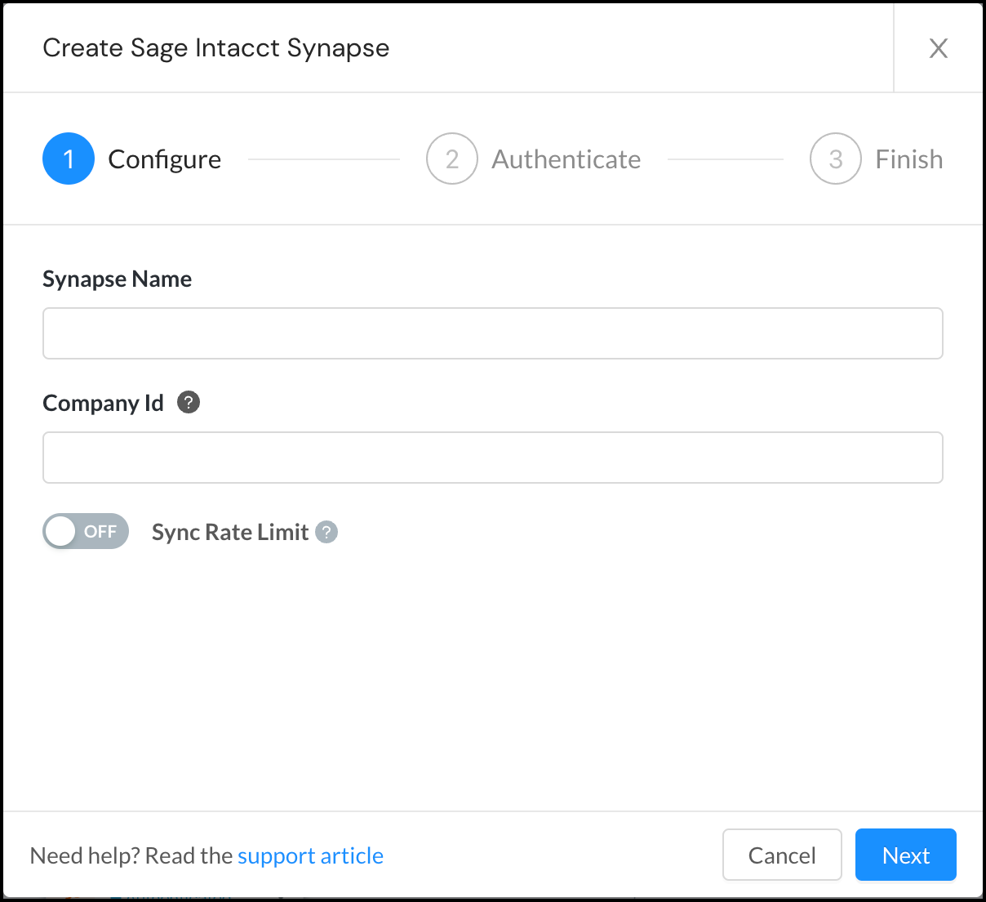Open the support article link
Image resolution: width=986 pixels, height=902 pixels.
310,855
